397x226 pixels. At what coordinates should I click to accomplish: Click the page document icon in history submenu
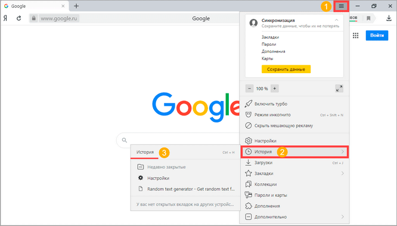pyautogui.click(x=140, y=189)
